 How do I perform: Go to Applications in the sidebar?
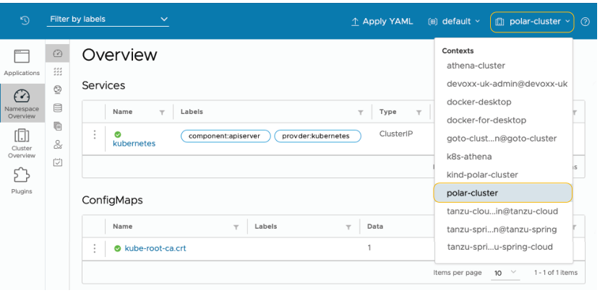point(22,63)
